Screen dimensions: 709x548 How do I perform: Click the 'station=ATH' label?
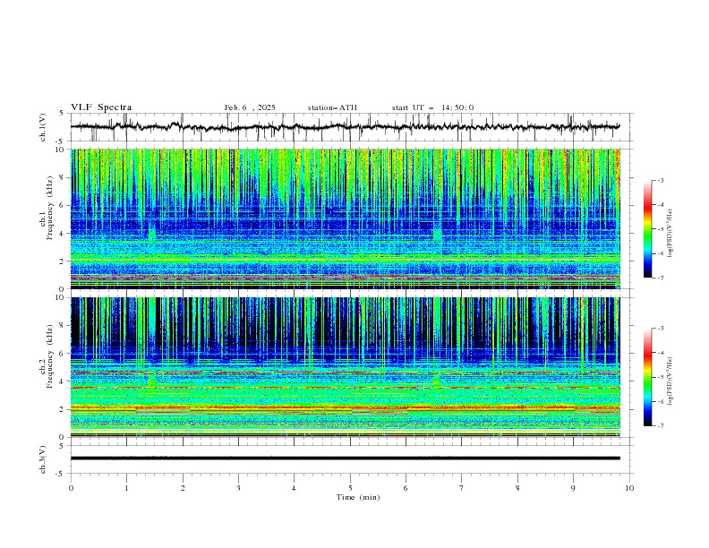tap(332, 107)
